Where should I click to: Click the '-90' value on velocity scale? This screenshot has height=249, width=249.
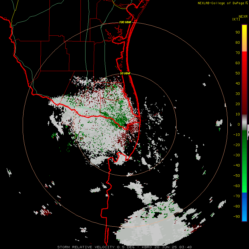pos(237,217)
